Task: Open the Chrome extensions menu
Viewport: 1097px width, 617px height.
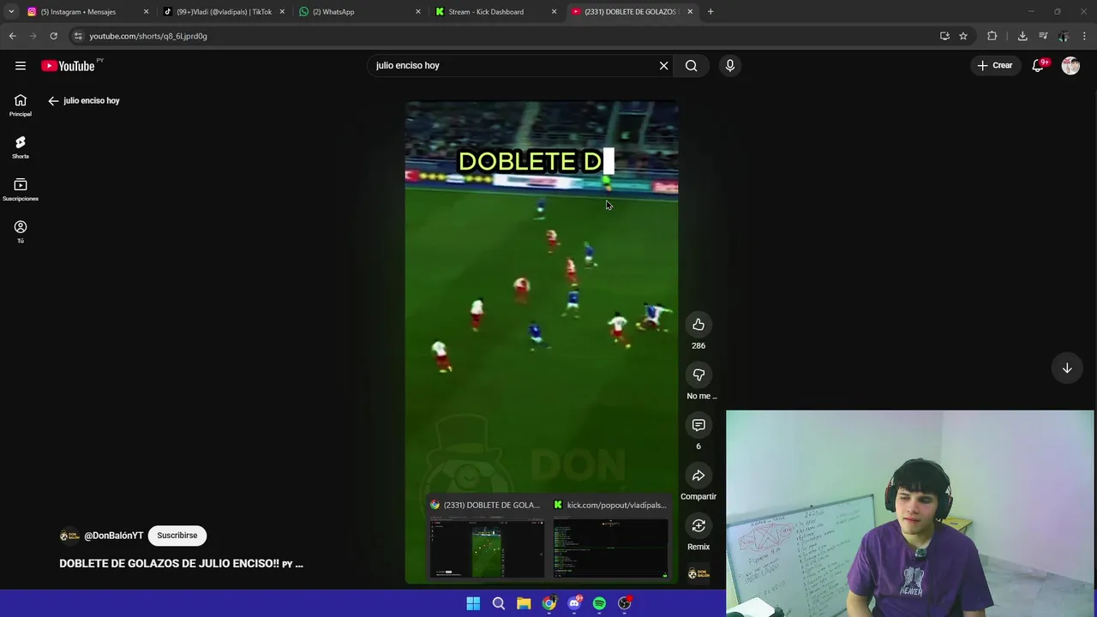Action: point(992,36)
